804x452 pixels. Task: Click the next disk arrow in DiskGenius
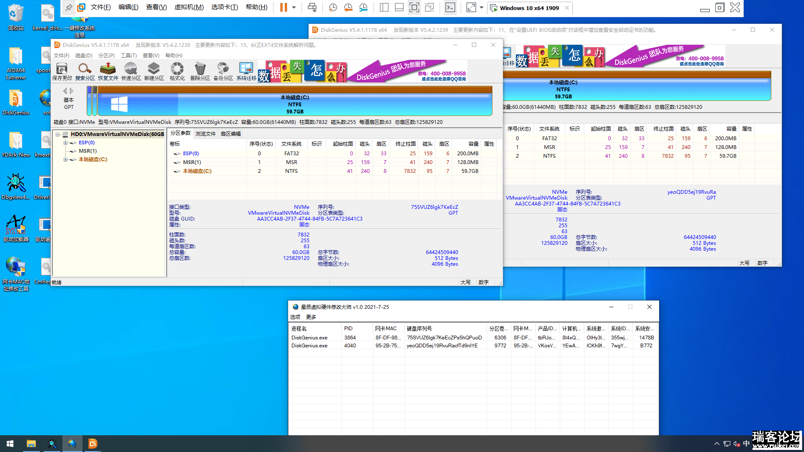[72, 91]
